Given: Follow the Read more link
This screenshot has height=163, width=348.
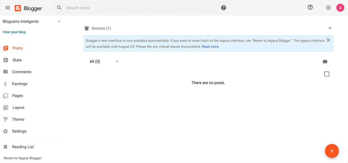Looking at the screenshot, I should [x=210, y=47].
